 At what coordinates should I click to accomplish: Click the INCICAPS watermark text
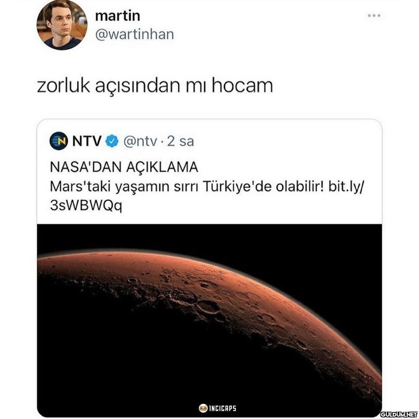click(222, 408)
